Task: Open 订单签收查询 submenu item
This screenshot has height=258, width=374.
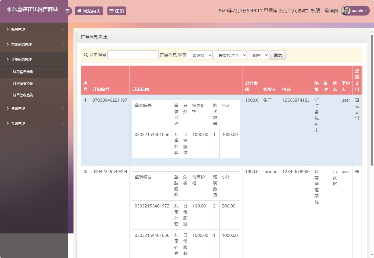Action: point(23,95)
